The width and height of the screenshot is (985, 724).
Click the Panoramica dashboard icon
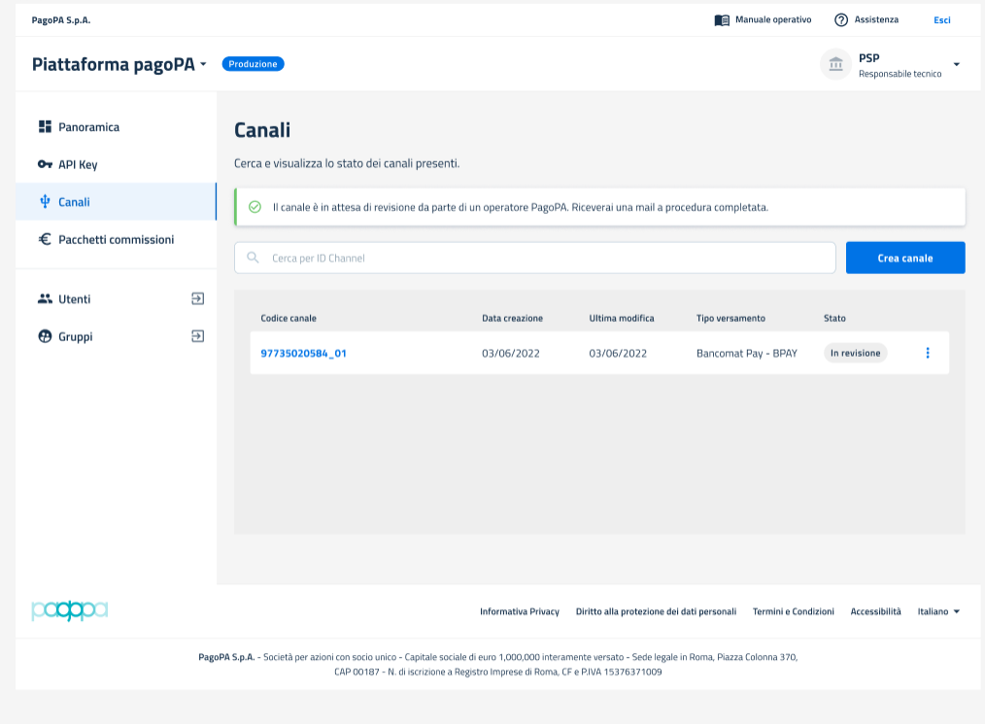point(45,127)
